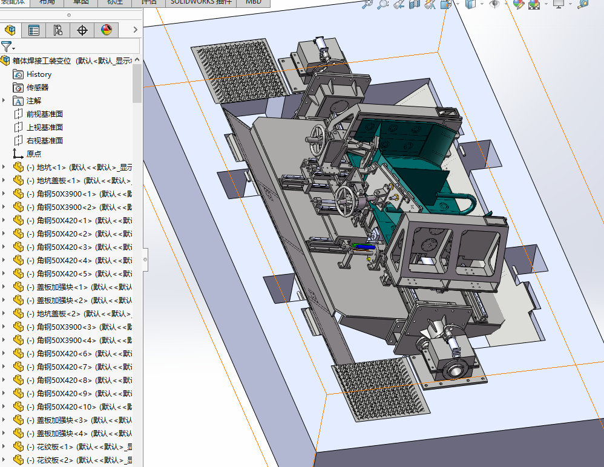Screen dimensions: 604x467
Task: Switch to the PropertyManager tab icon
Action: click(34, 30)
